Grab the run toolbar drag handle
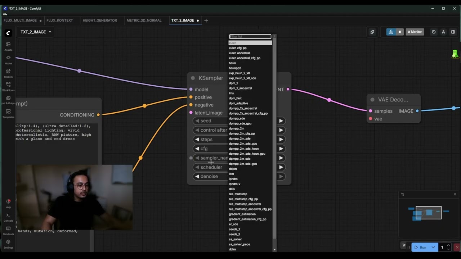Image resolution: width=461 pixels, height=259 pixels. pyautogui.click(x=408, y=247)
